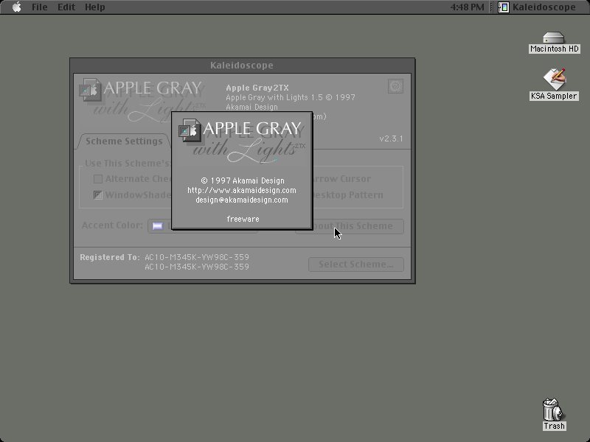Open the Edit menu
The width and height of the screenshot is (590, 442).
point(66,7)
